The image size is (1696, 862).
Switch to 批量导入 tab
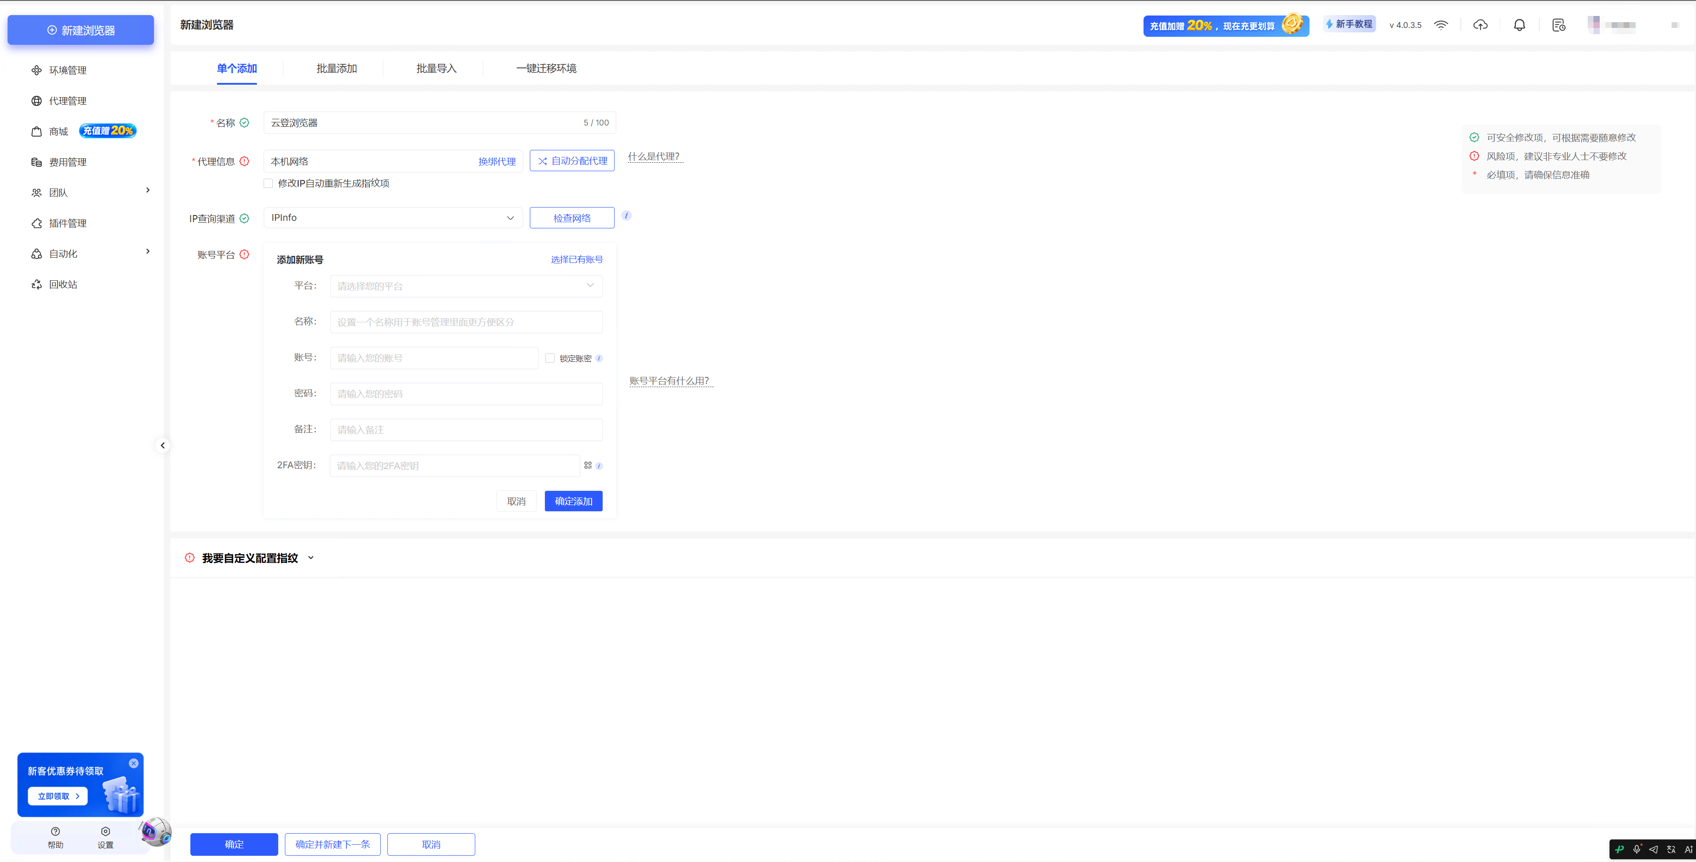click(437, 68)
